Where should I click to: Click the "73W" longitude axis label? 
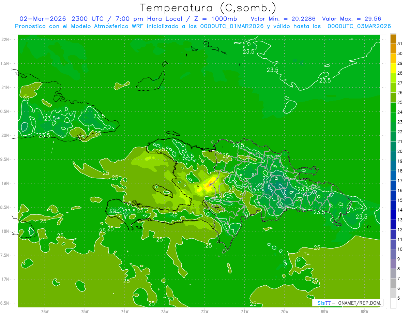[165, 311]
